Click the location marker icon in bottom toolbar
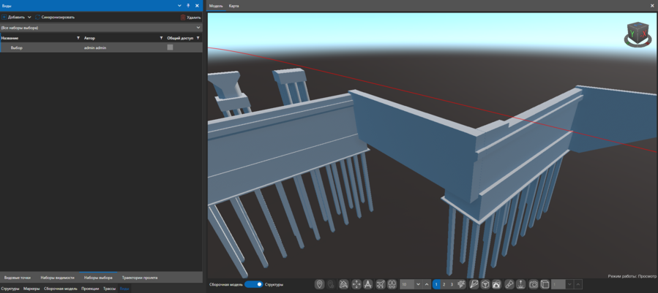Viewport: 658px width, 293px height. pyautogui.click(x=319, y=284)
